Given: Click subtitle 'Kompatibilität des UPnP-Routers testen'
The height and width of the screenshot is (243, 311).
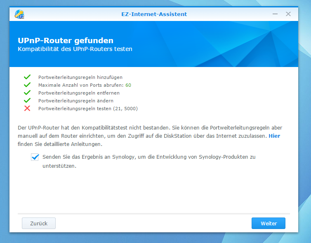Looking at the screenshot, I should (75, 49).
